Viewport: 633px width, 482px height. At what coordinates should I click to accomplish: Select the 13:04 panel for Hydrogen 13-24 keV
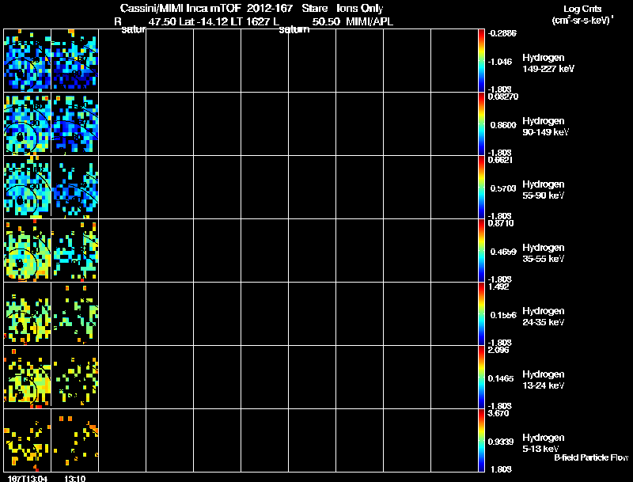(28, 378)
